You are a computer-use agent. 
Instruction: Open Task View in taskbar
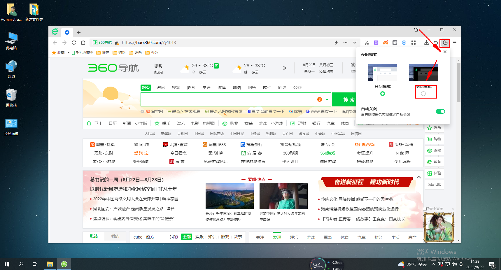35,264
